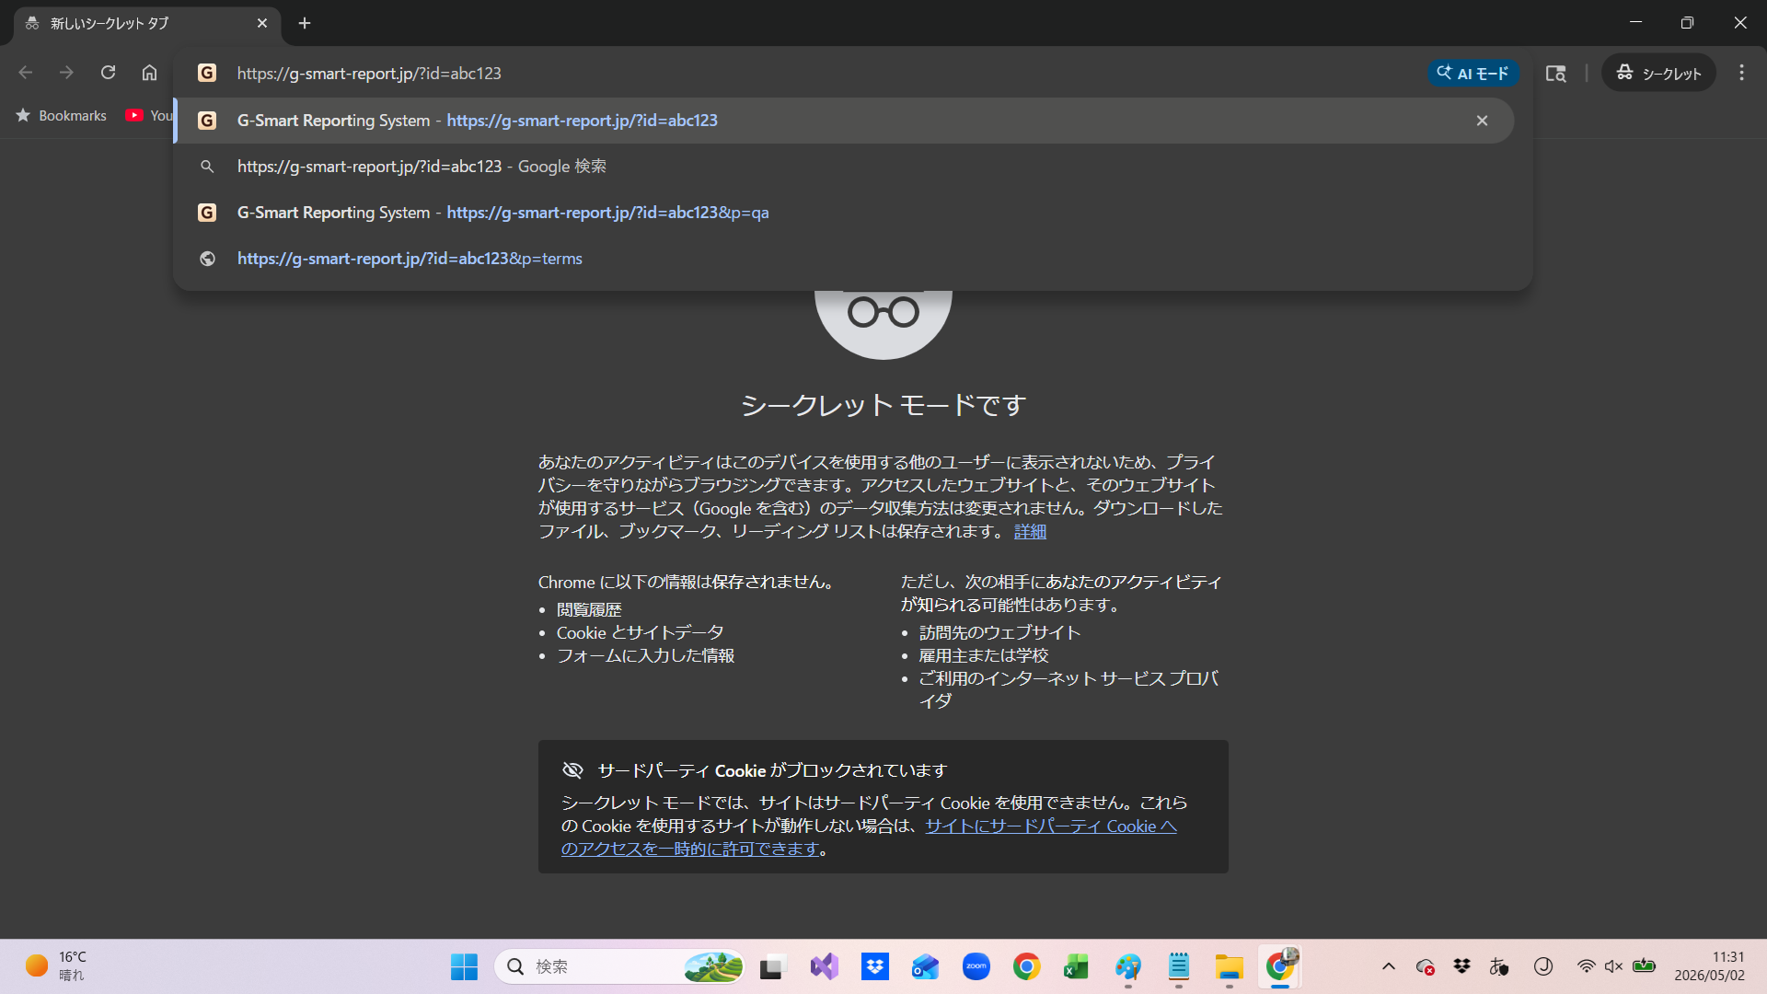Open Outlook from the taskbar
This screenshot has width=1767, height=994.
[925, 966]
